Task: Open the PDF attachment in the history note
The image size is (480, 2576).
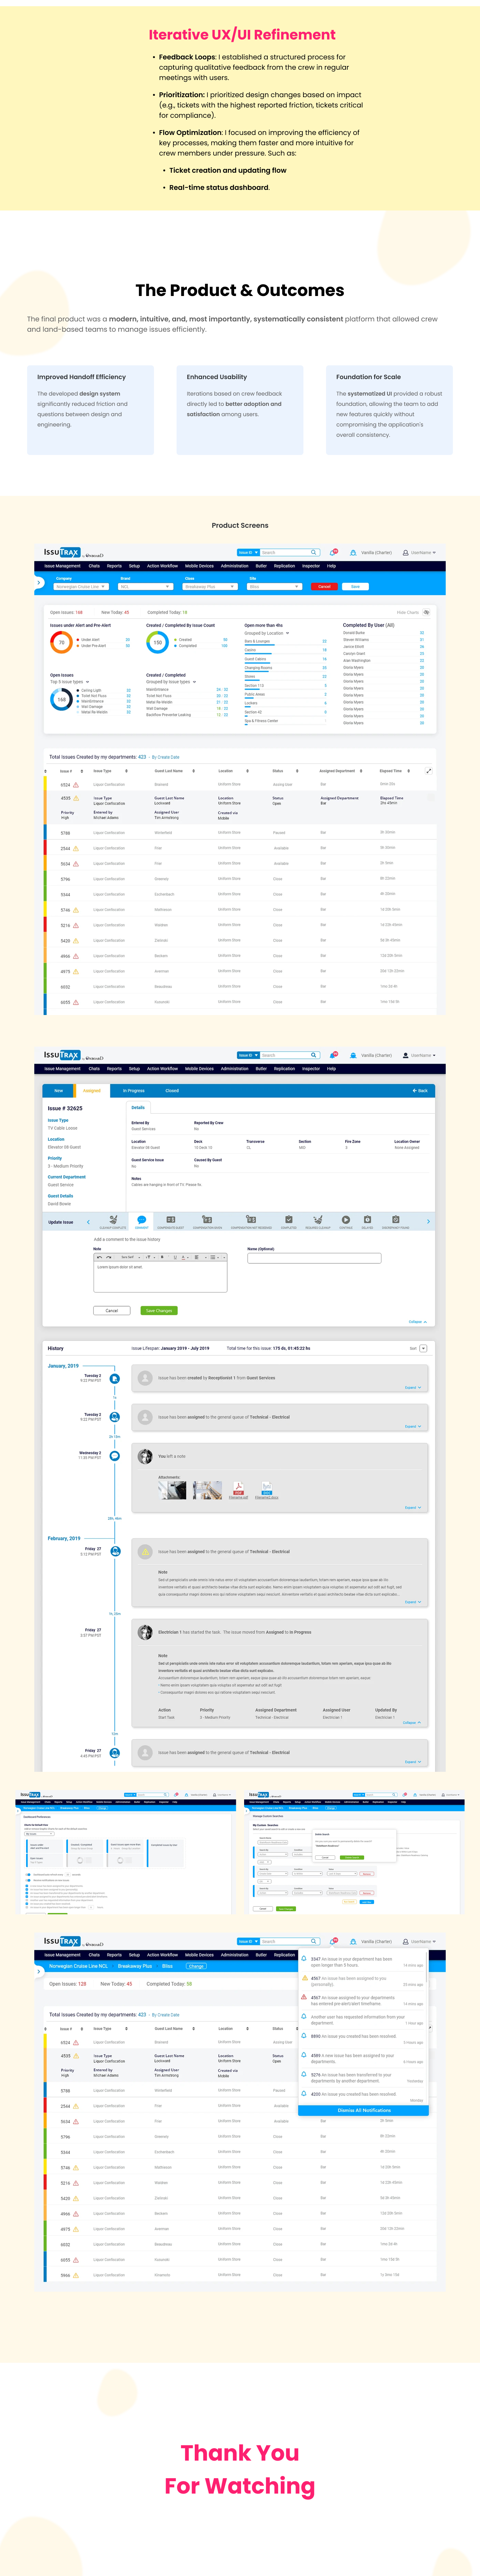Action: pyautogui.click(x=239, y=1488)
